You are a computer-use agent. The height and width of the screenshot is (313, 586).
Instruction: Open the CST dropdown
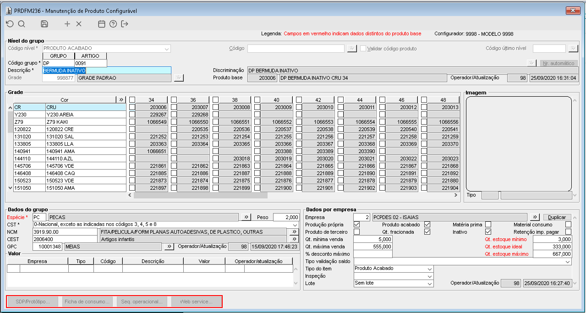click(296, 225)
